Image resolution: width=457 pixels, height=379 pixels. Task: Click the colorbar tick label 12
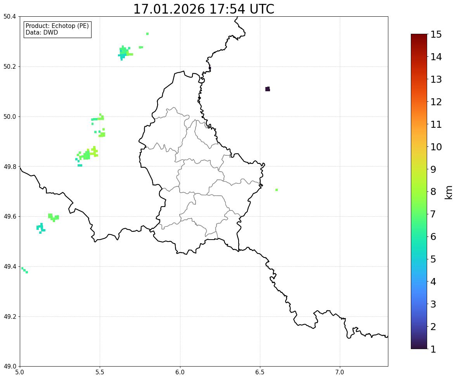(x=436, y=102)
